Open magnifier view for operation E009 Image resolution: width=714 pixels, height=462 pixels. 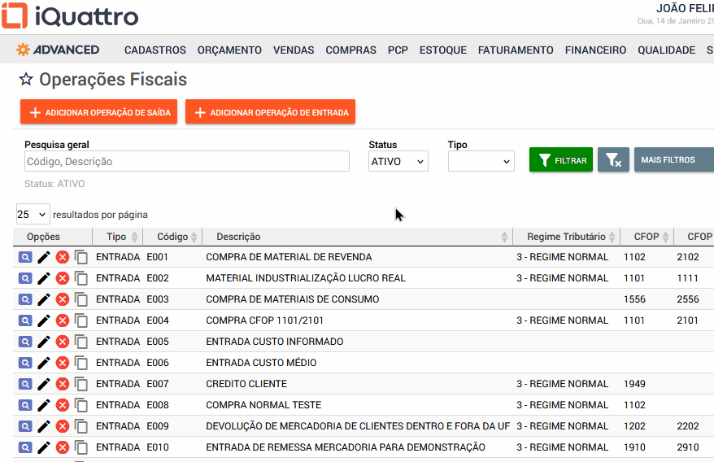point(24,426)
